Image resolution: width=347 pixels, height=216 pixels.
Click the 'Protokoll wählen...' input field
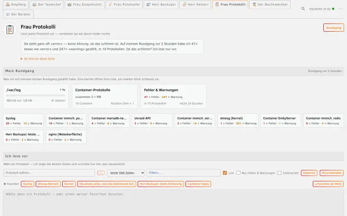point(49,173)
